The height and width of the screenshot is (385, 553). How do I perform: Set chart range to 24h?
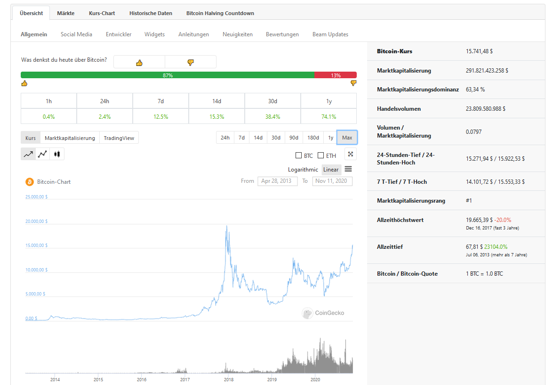click(225, 138)
